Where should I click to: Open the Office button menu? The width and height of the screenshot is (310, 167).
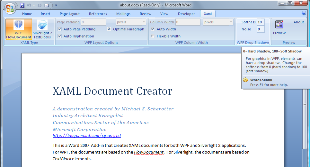10,8
